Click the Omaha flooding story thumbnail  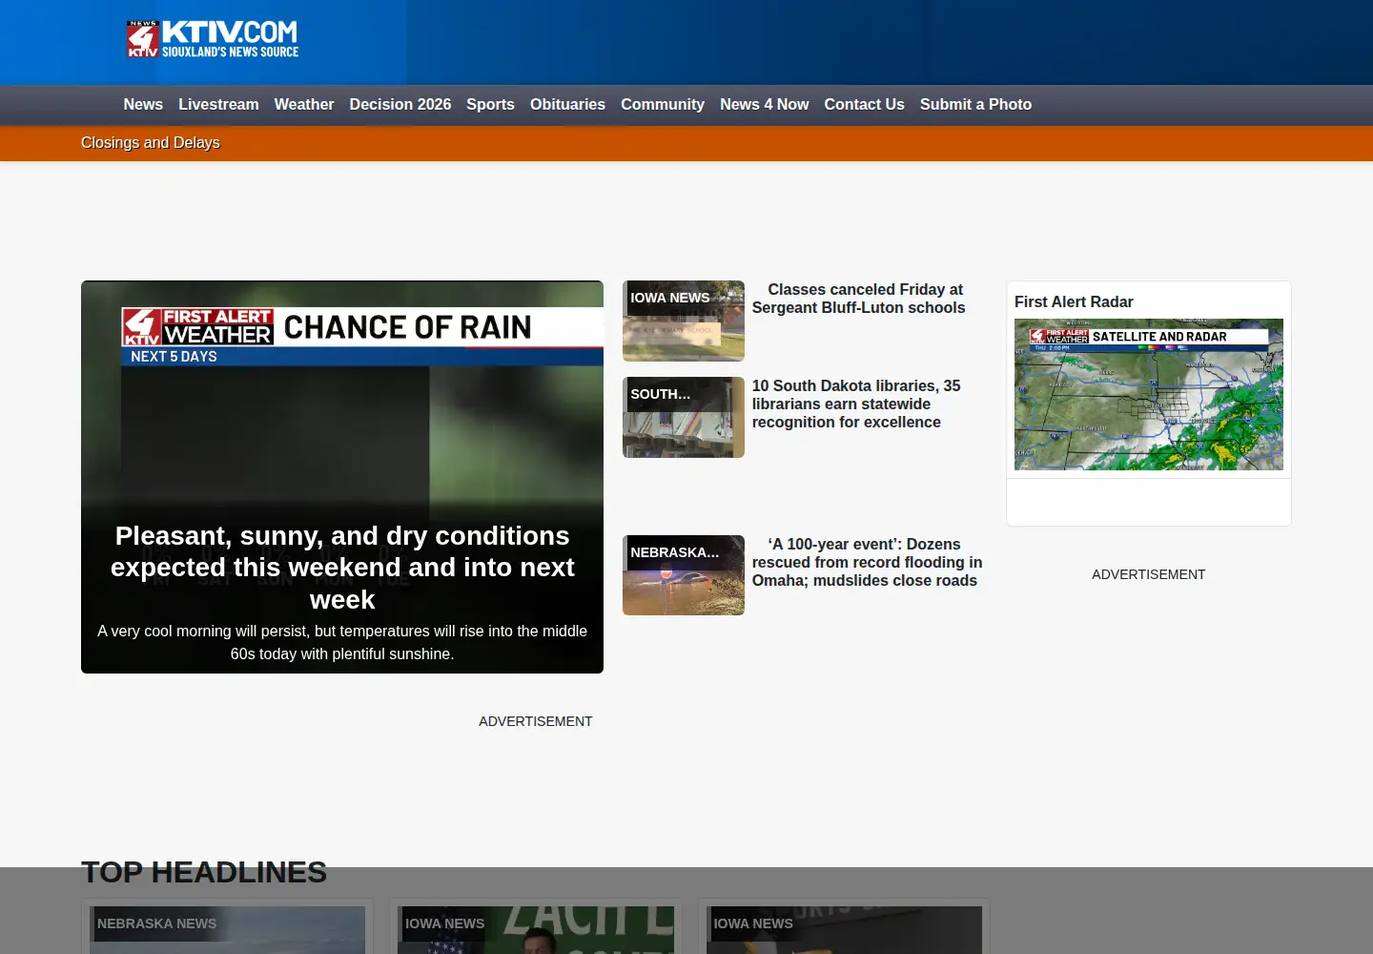(x=684, y=575)
